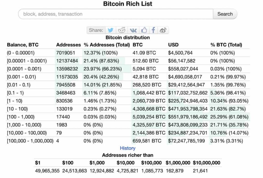
Task: Share the page on Facebook
Action: (153, 30)
